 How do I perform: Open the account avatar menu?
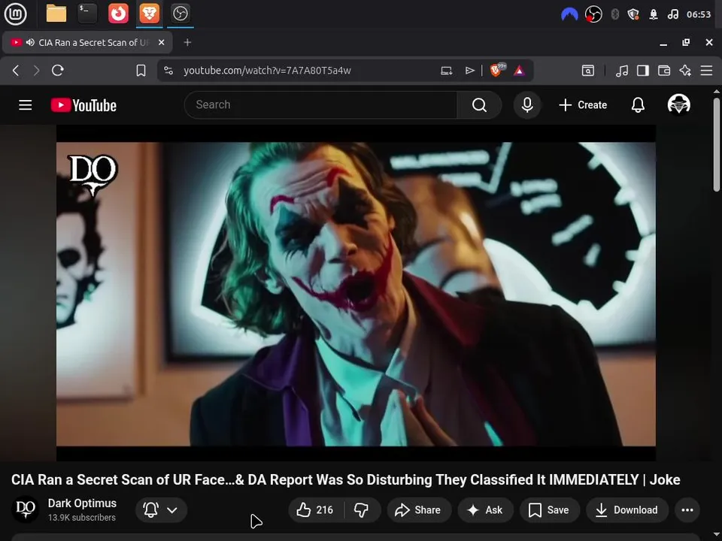pos(678,104)
